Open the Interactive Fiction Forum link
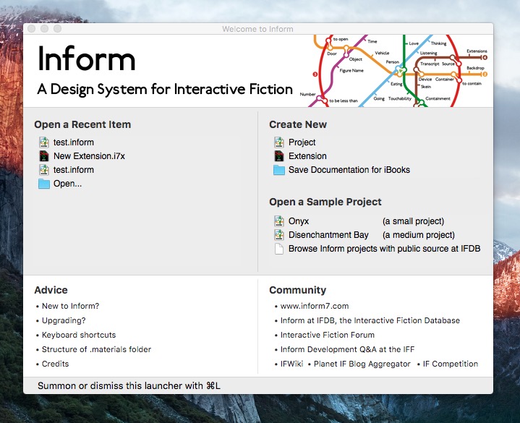 coord(328,335)
